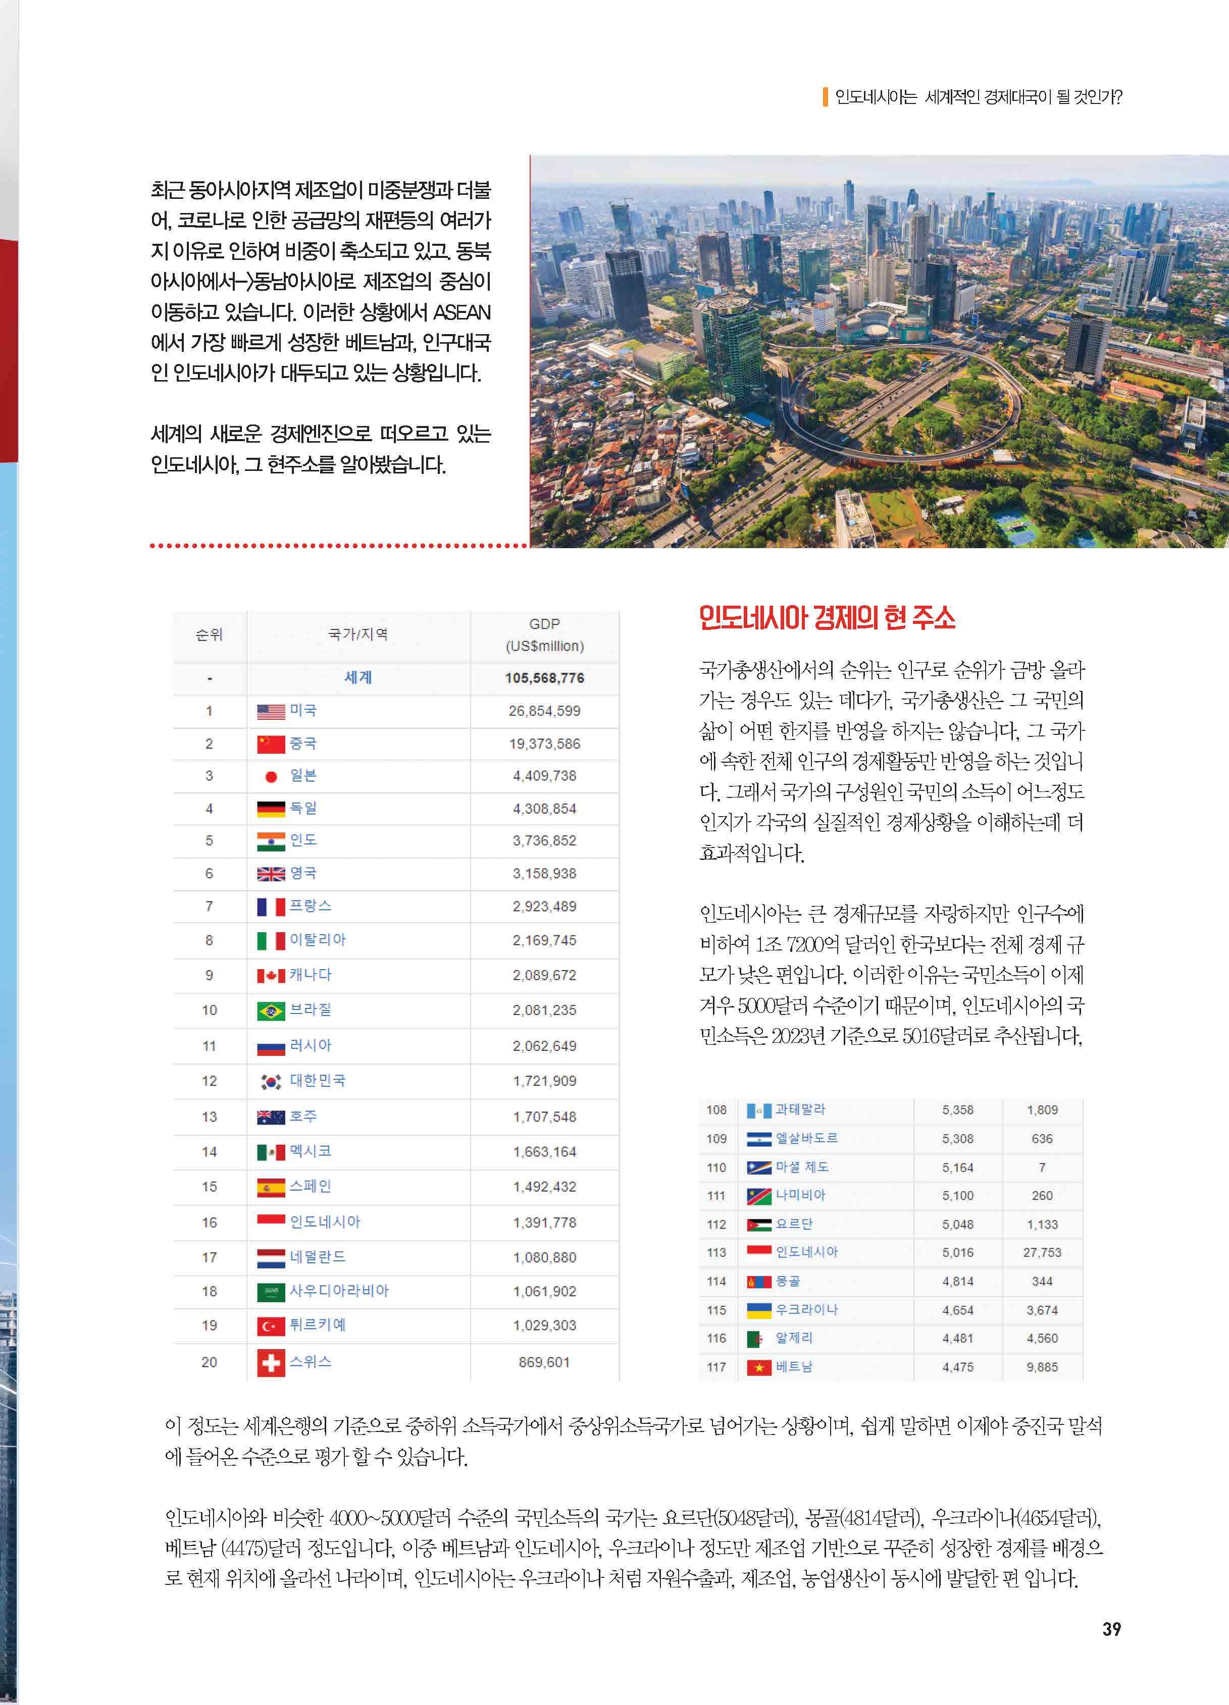Viewport: 1229px width, 1705px height.
Task: Click the 몽골 country link
Action: click(x=788, y=1281)
